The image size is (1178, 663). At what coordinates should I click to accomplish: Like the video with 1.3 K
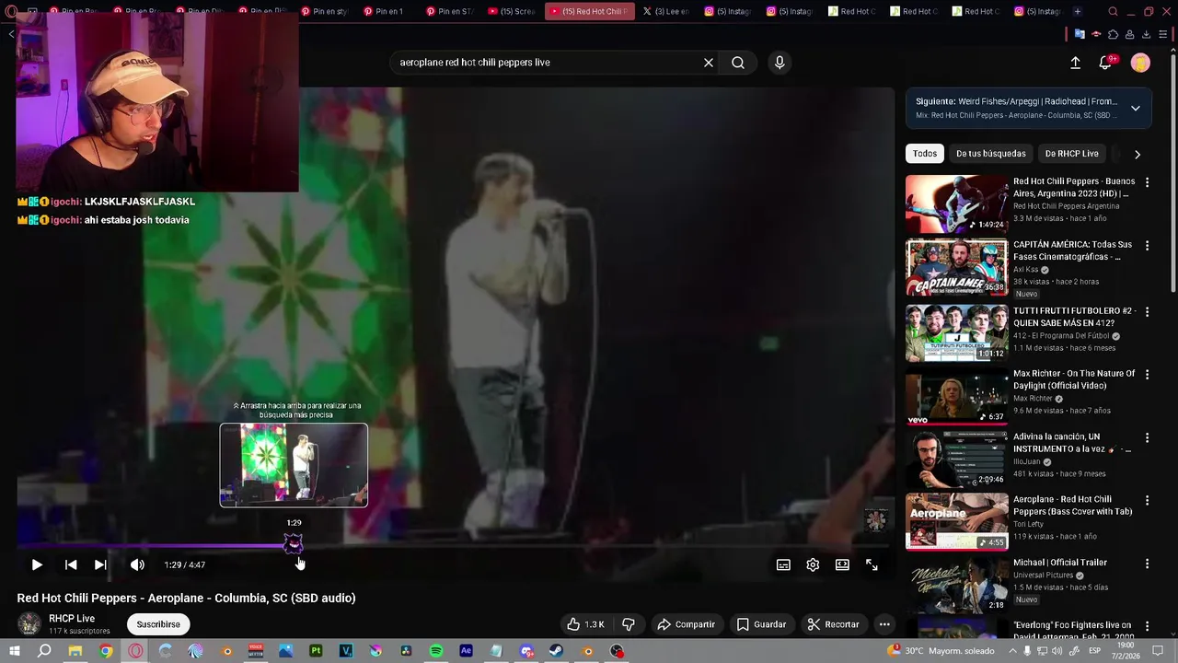585,624
